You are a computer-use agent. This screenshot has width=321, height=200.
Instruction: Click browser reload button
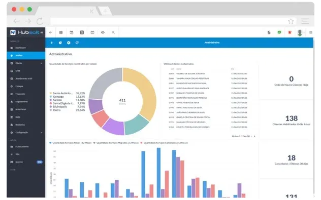click(40, 21)
